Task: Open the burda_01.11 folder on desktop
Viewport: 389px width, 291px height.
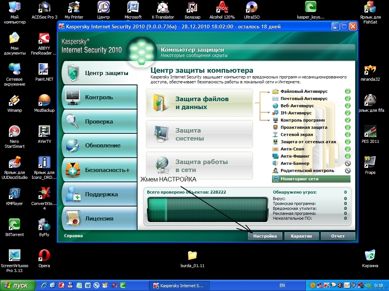Action: pos(192,259)
